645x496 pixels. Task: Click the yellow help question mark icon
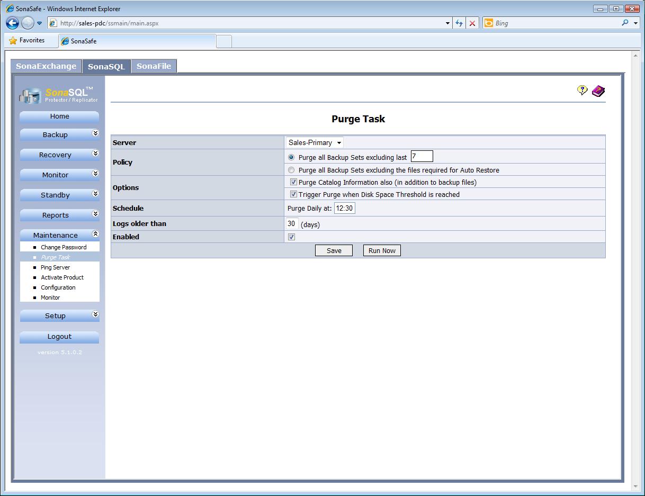582,91
